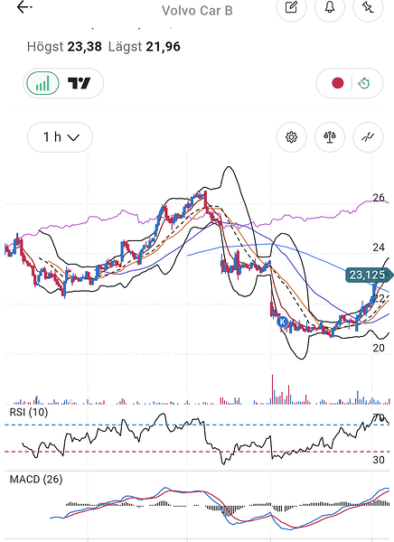Tap the red record dot icon
Viewport: 394px width, 542px height.
[x=338, y=83]
